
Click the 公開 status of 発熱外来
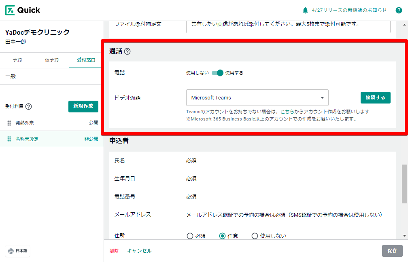(x=93, y=123)
